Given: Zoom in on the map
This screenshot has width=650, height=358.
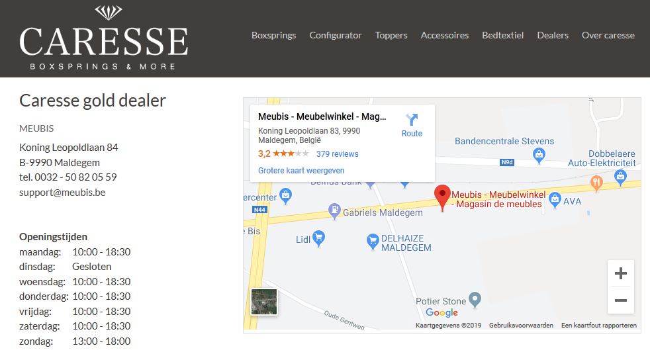Looking at the screenshot, I should [620, 273].
